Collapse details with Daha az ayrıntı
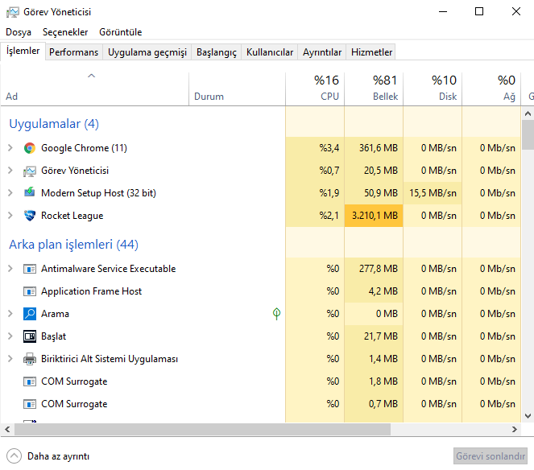Image resolution: width=534 pixels, height=470 pixels. coord(49,456)
